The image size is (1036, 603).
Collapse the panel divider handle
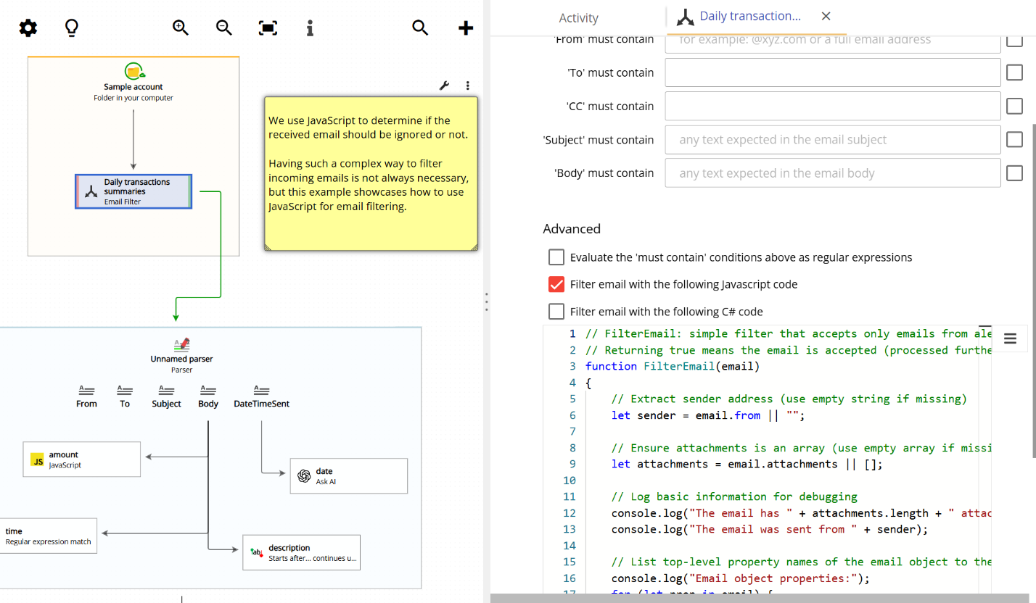[x=487, y=302]
